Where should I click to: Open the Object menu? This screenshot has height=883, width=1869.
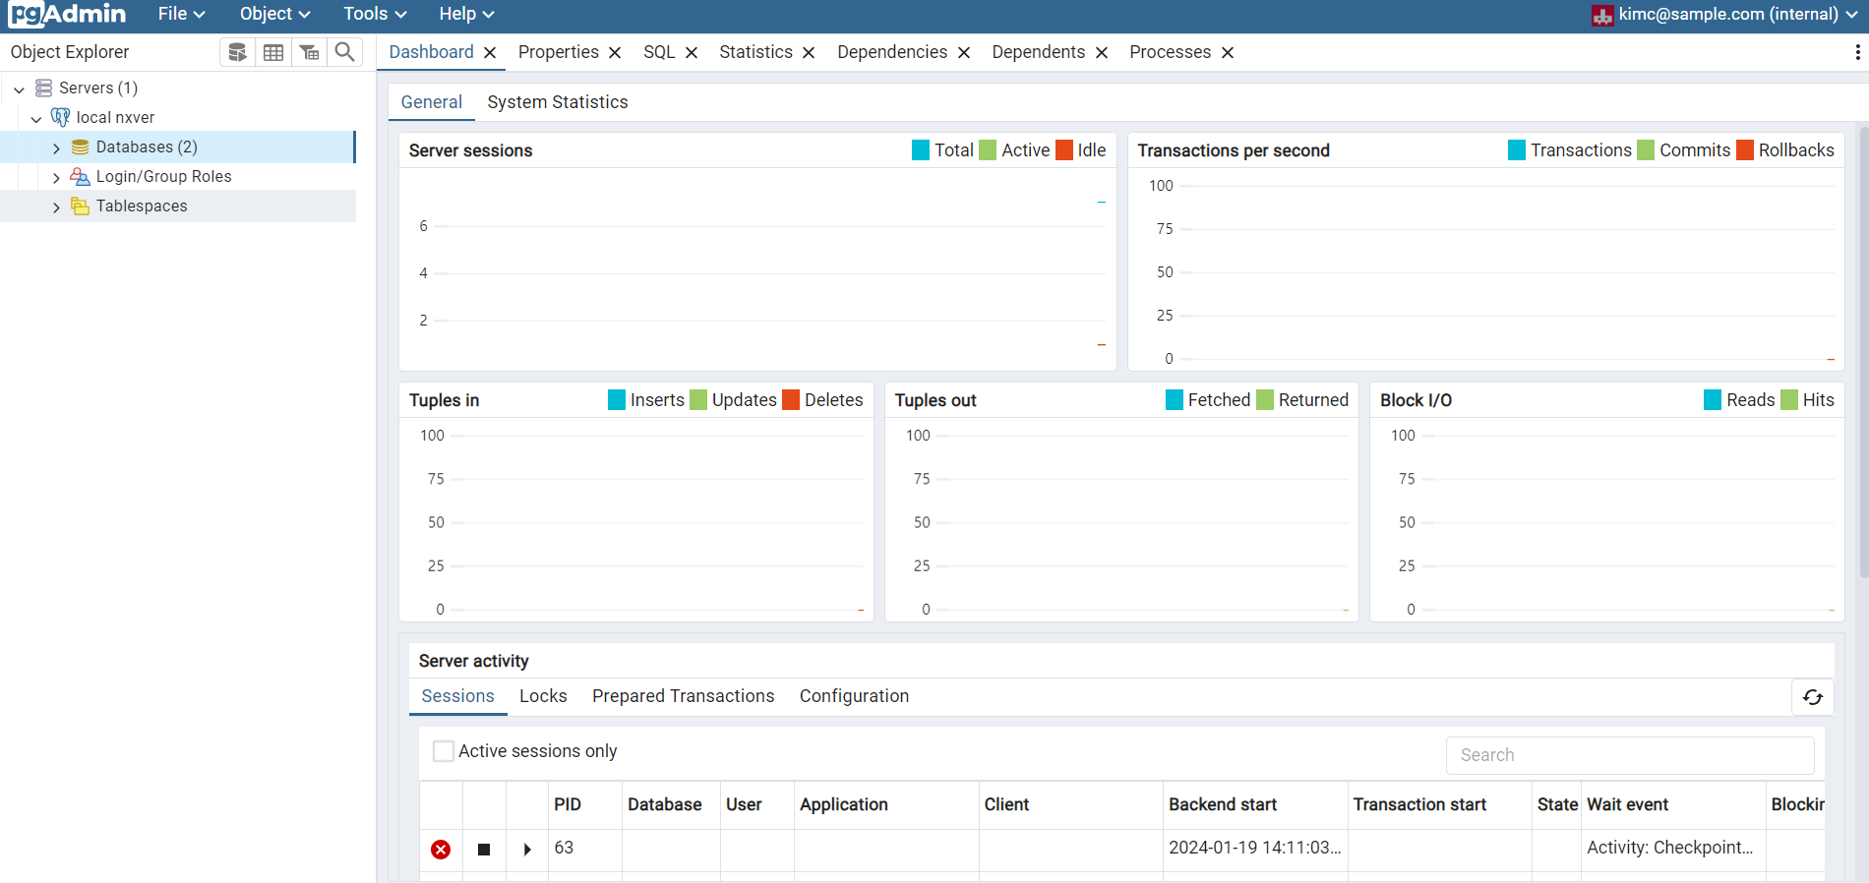tap(274, 14)
